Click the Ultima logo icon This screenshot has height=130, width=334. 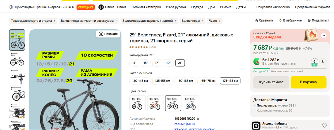(x=101, y=7)
